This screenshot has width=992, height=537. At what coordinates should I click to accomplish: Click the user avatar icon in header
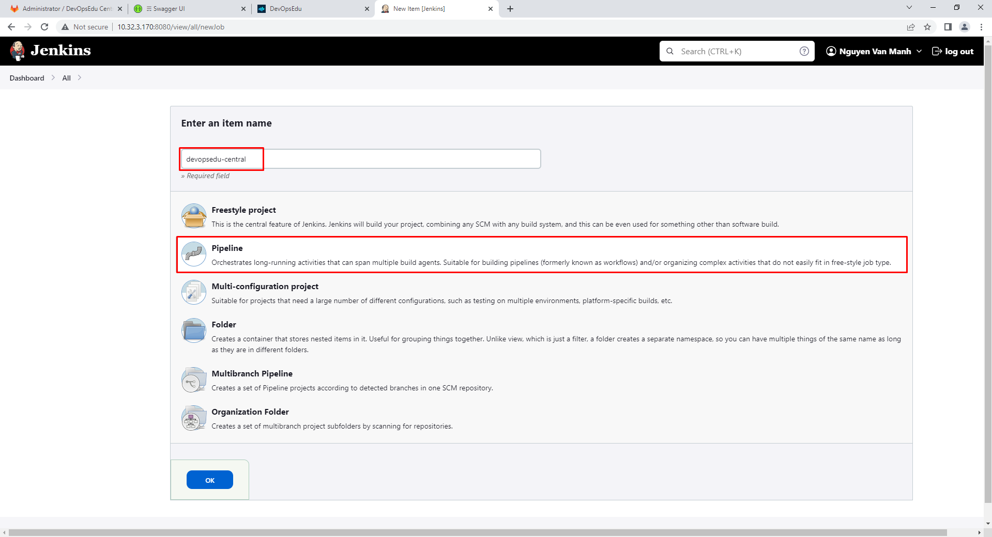[x=831, y=51]
